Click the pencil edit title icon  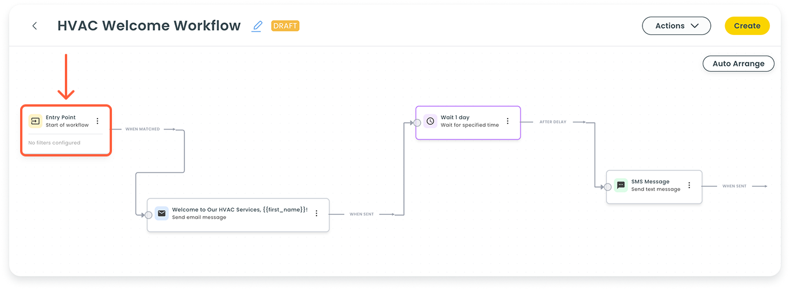point(257,26)
